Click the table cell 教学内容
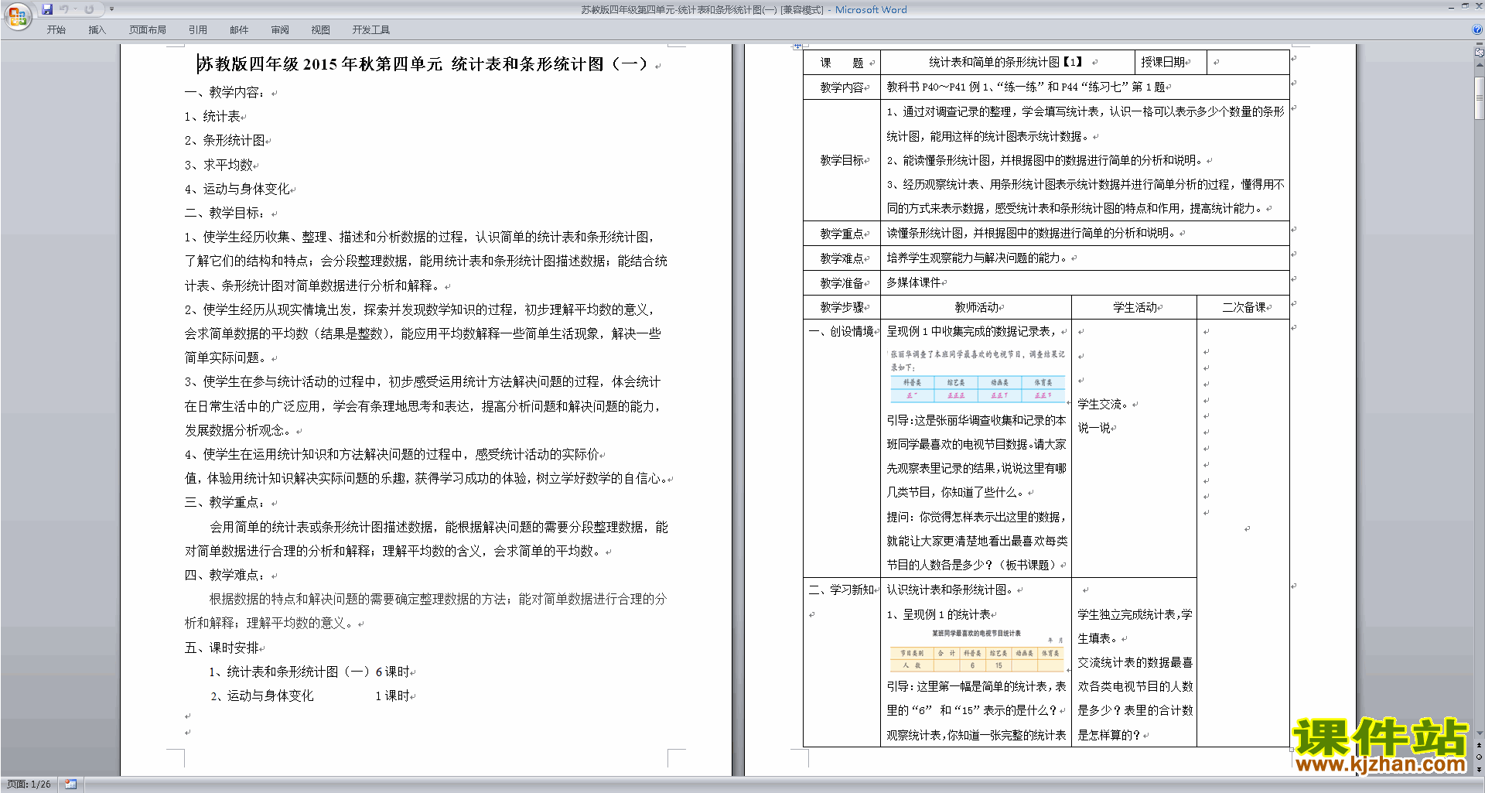 841,87
